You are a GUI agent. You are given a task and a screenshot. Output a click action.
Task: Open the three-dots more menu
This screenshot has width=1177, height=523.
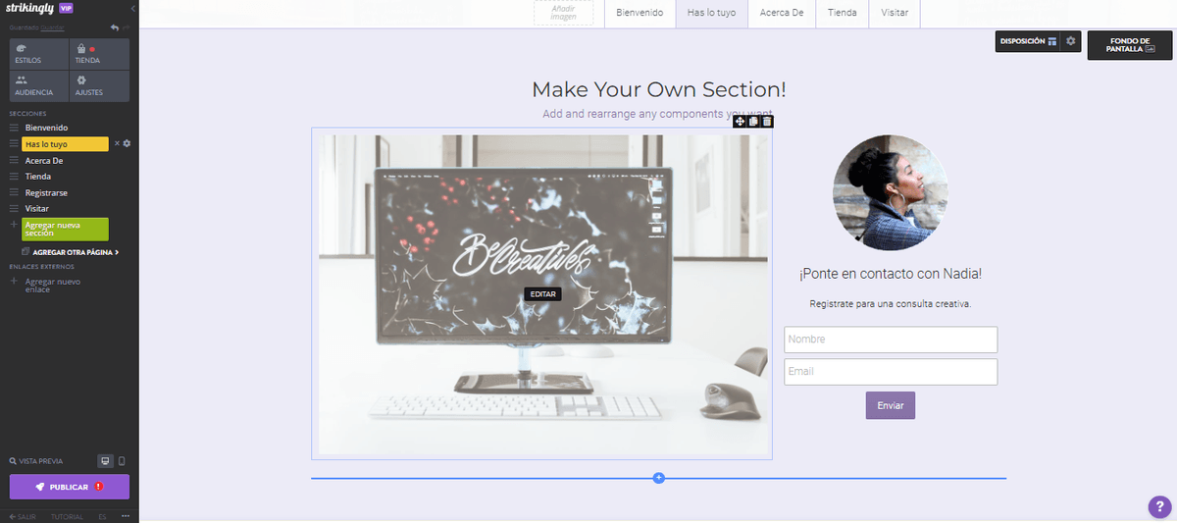click(x=126, y=516)
